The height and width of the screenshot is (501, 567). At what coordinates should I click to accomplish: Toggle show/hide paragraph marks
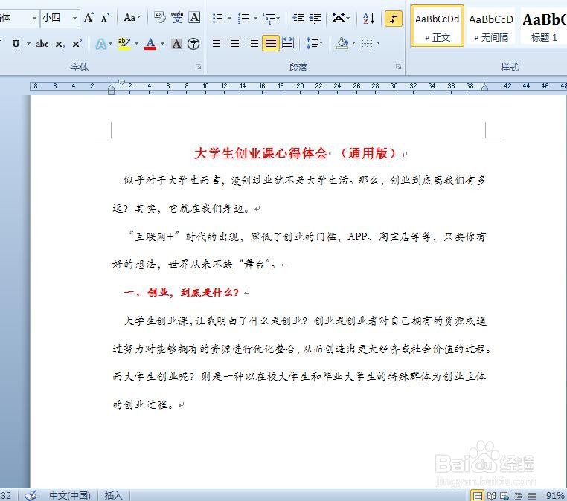tap(394, 18)
